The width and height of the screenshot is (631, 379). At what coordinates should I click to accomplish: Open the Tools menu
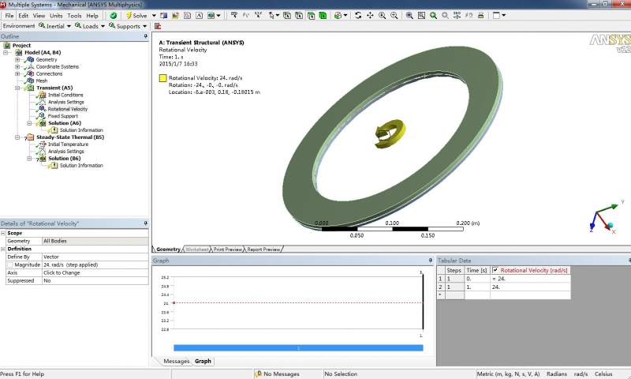(74, 15)
